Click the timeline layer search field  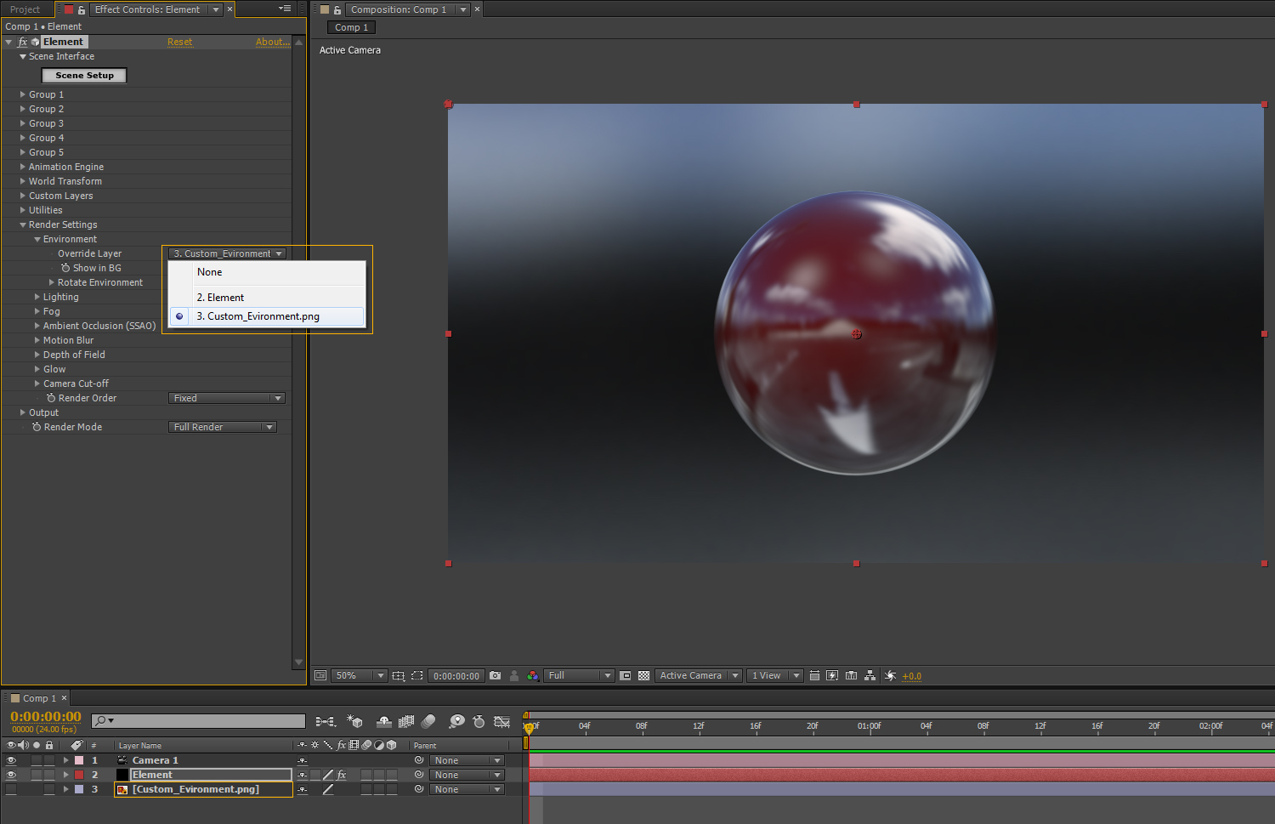(x=204, y=721)
